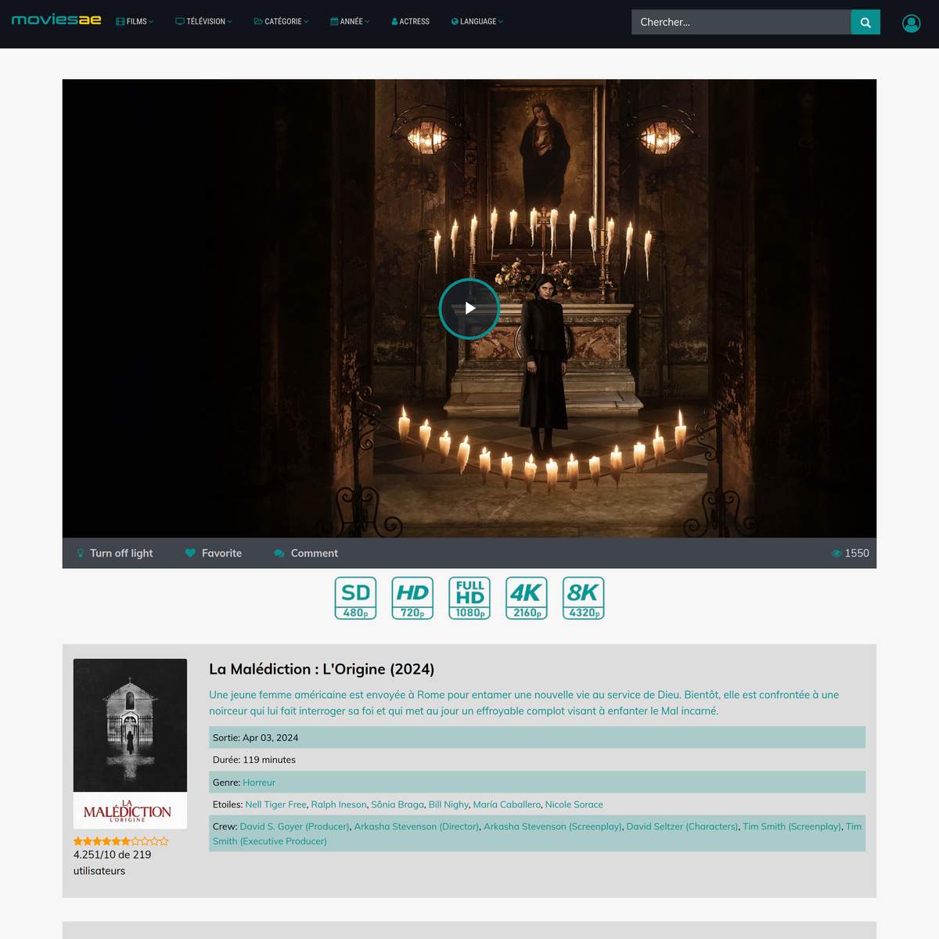
Task: Open the user account icon
Action: pyautogui.click(x=911, y=23)
